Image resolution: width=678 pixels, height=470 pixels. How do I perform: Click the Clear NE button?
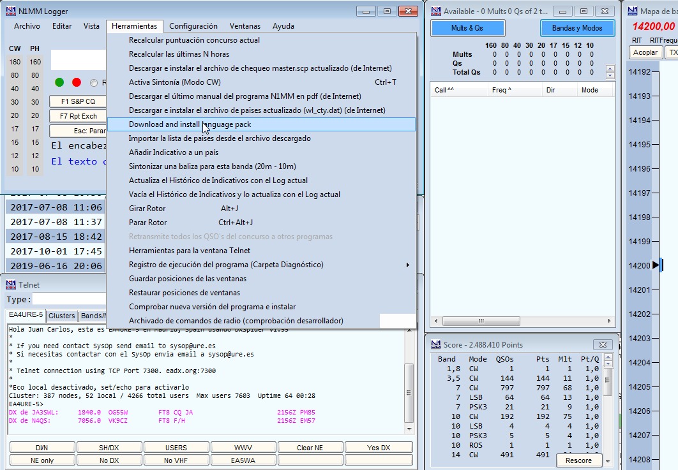(x=310, y=448)
